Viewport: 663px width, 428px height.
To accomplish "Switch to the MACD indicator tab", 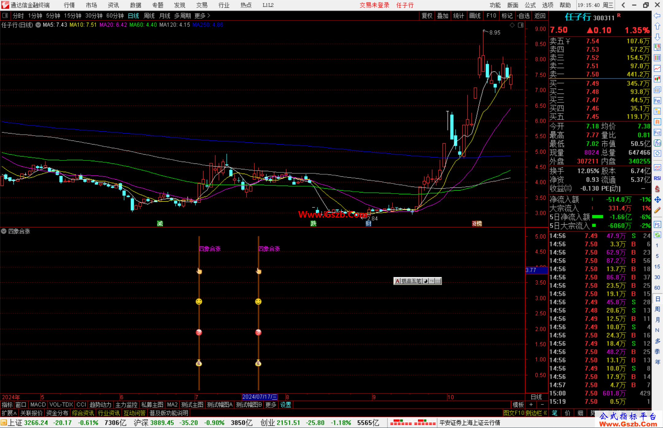I will pyautogui.click(x=38, y=405).
